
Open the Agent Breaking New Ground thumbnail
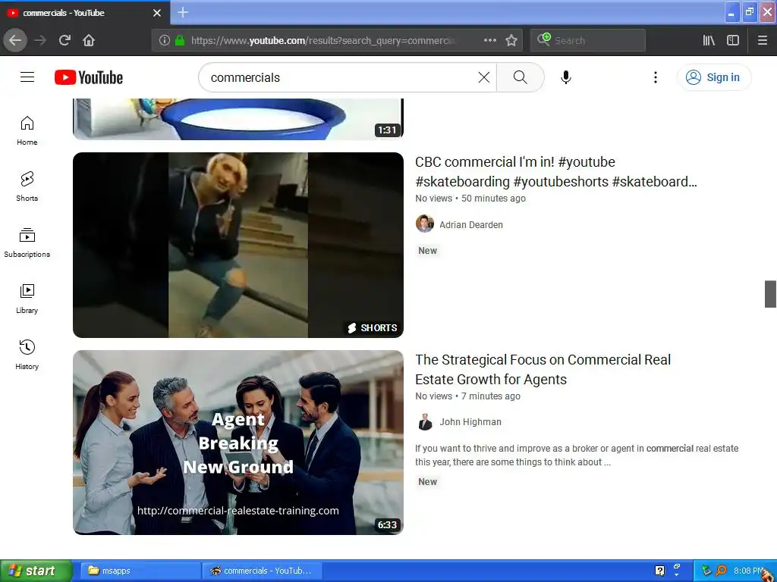[238, 443]
